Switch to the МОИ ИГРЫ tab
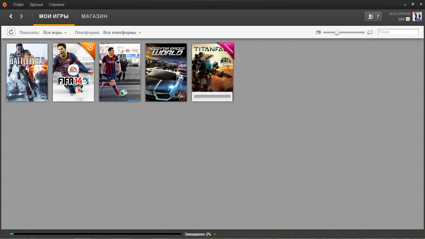 point(54,16)
